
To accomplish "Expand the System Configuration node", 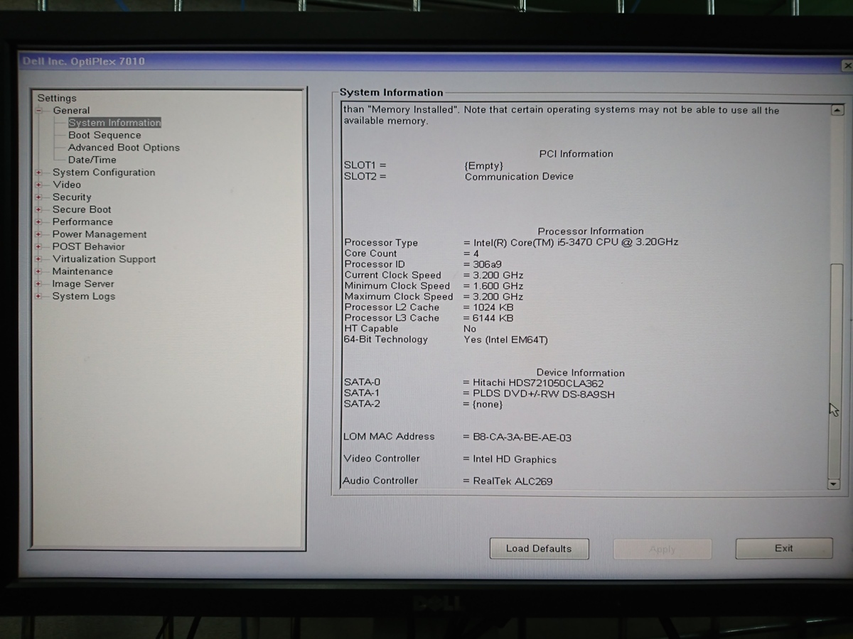I will coord(38,172).
